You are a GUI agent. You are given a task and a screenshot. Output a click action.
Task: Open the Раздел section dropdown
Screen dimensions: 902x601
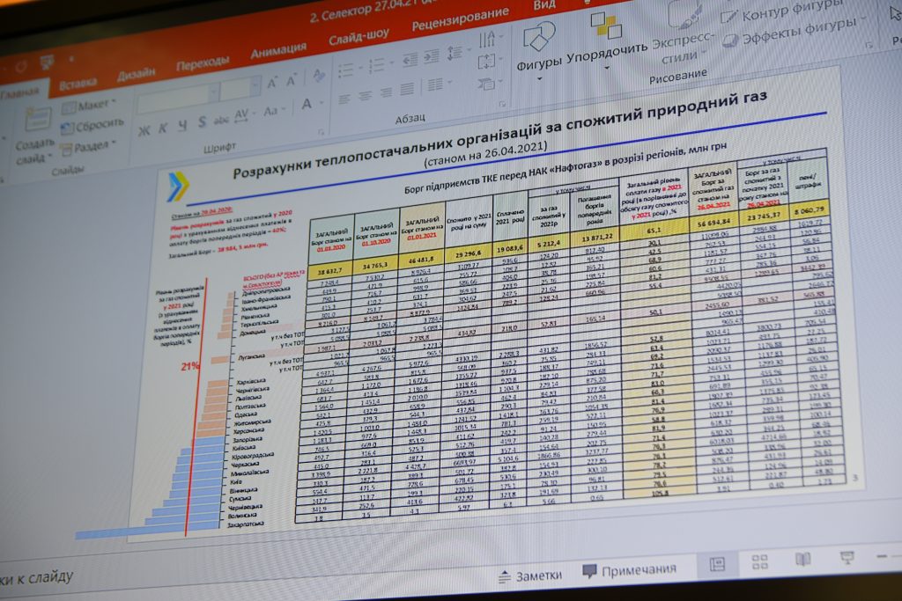point(89,148)
